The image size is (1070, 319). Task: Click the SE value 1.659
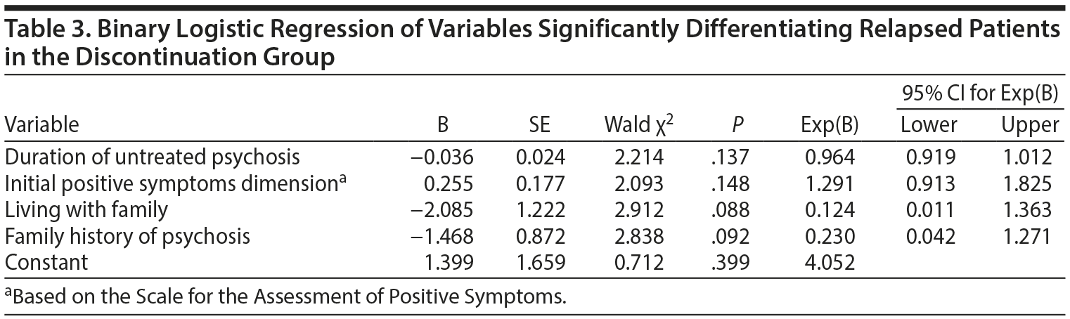pos(539,263)
